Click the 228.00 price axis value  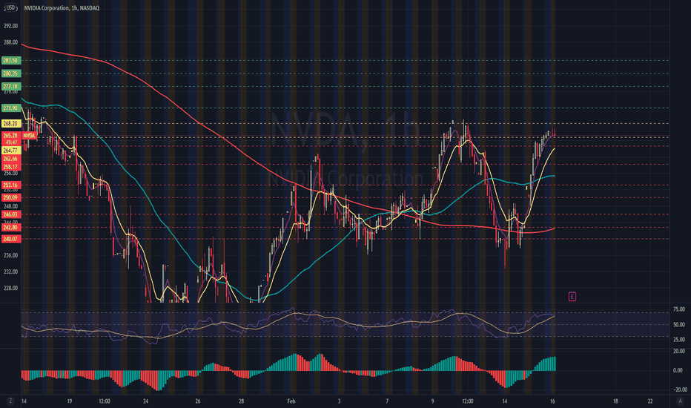(10, 288)
